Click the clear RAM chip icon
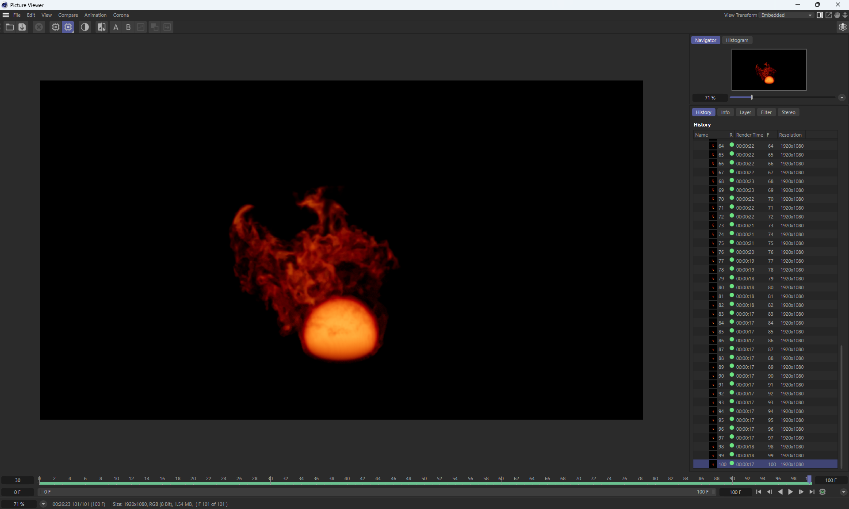The image size is (849, 509). 55,27
